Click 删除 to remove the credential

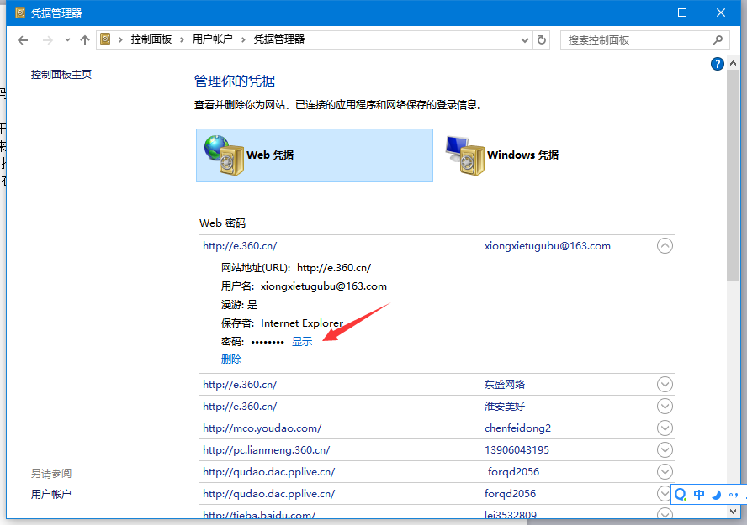(x=231, y=360)
